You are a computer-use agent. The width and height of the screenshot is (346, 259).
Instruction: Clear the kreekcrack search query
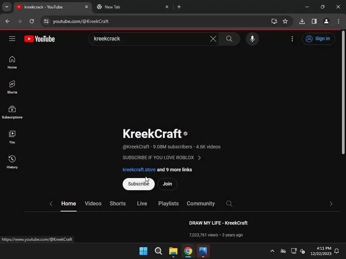[x=213, y=39]
